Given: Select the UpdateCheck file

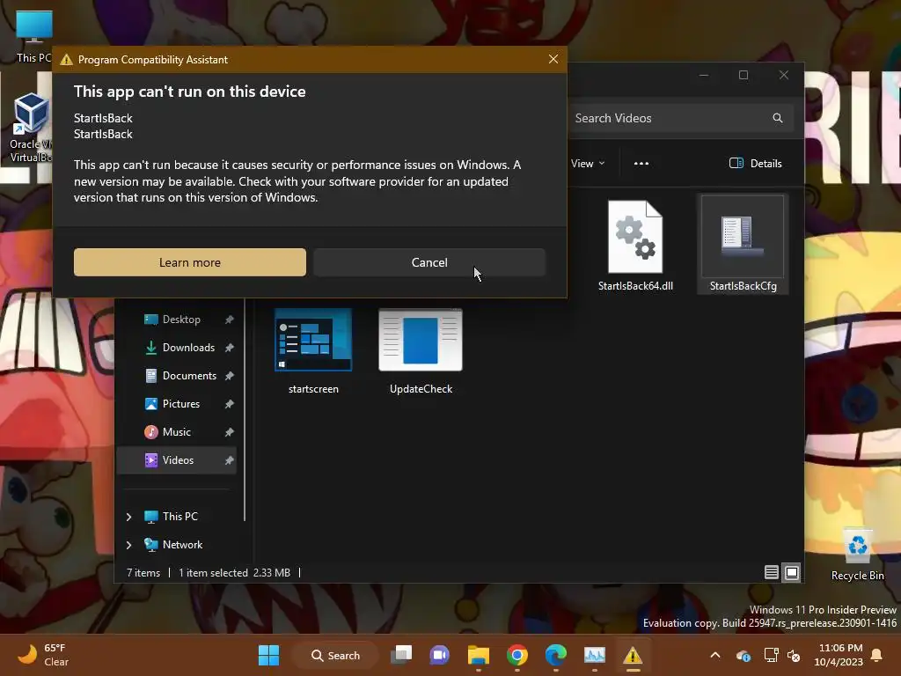Looking at the screenshot, I should (x=421, y=352).
